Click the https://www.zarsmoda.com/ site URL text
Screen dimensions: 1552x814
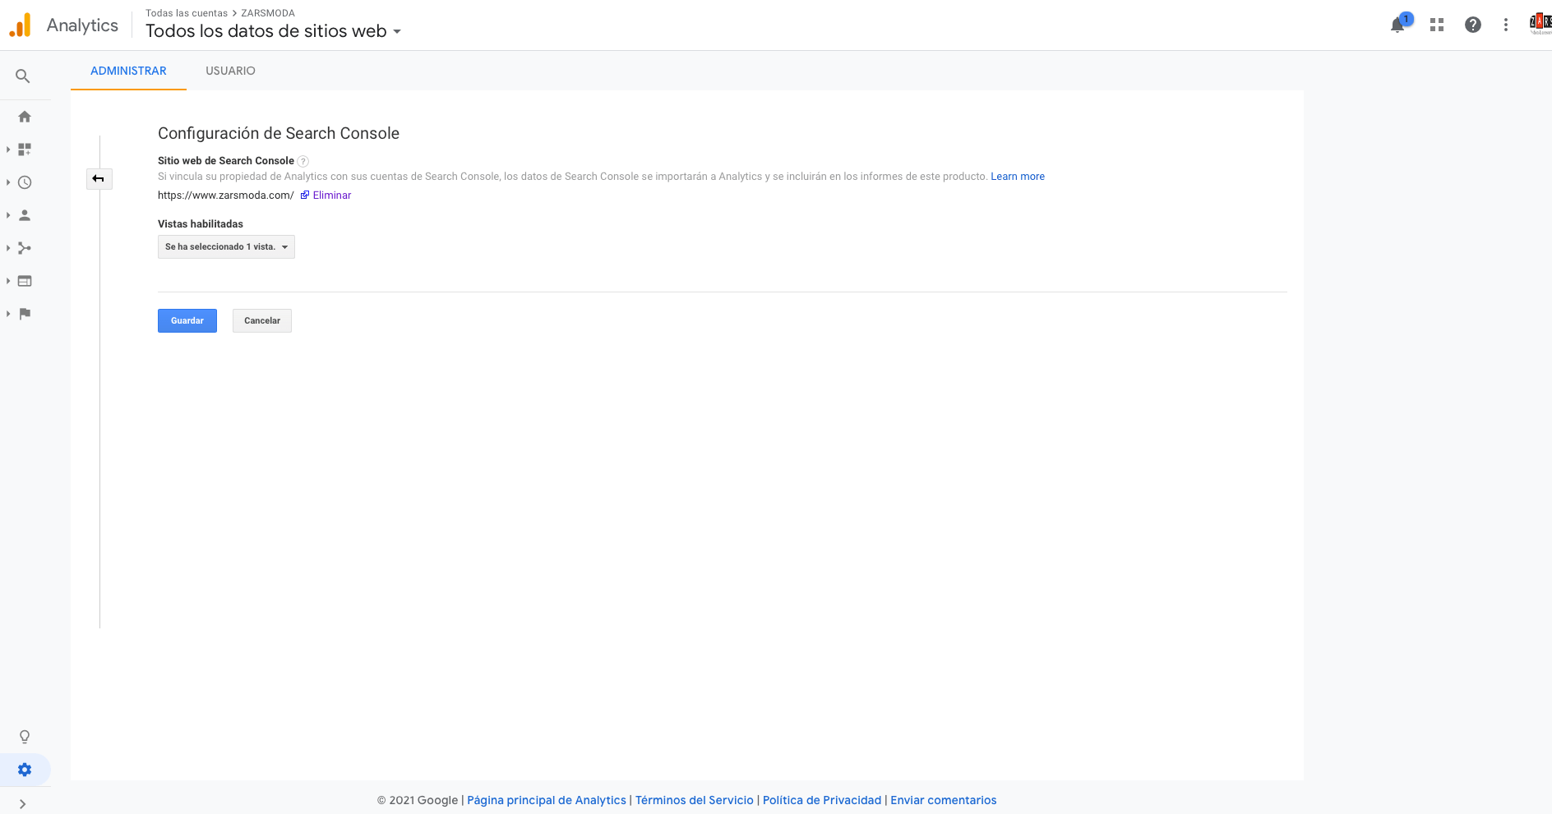(x=225, y=195)
